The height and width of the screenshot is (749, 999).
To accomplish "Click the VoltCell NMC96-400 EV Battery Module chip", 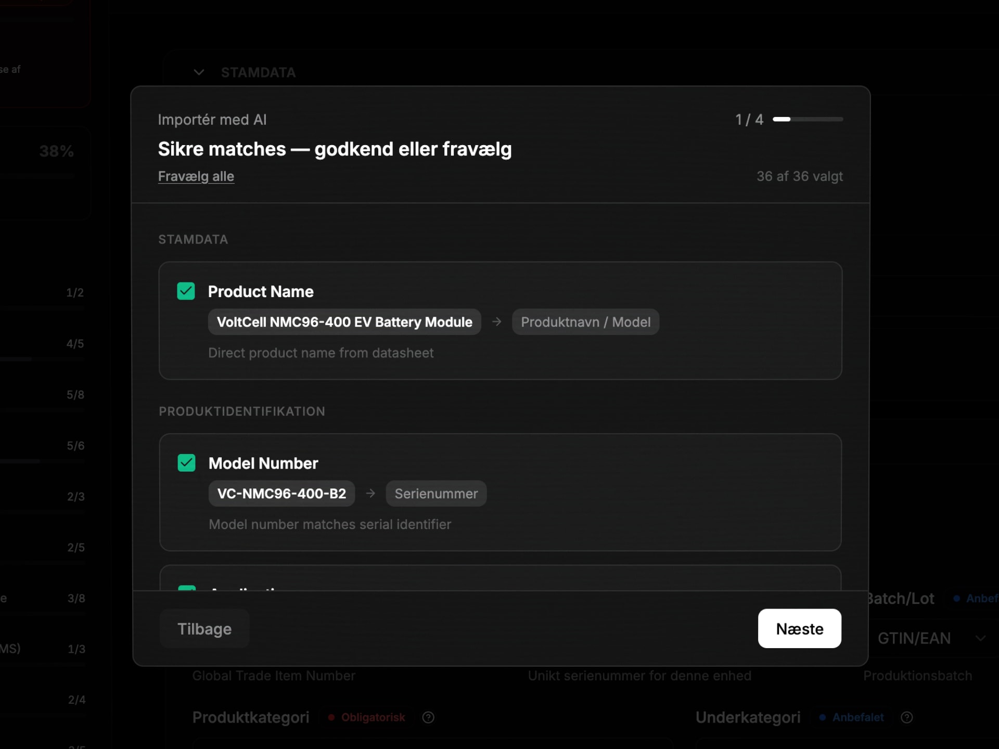I will (x=344, y=321).
